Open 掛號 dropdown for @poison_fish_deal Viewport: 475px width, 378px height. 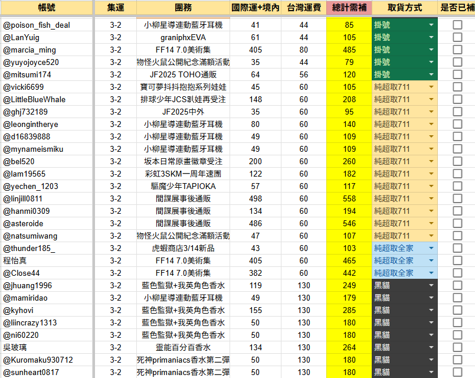[x=431, y=25]
